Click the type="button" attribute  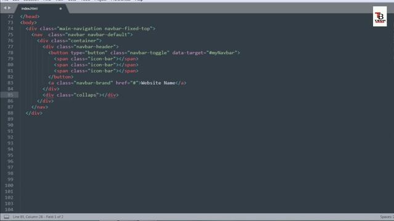pos(89,53)
